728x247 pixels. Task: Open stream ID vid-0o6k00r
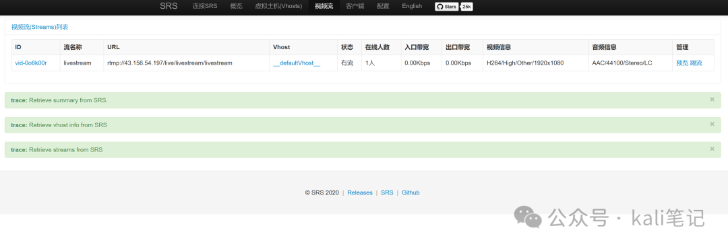(x=31, y=63)
